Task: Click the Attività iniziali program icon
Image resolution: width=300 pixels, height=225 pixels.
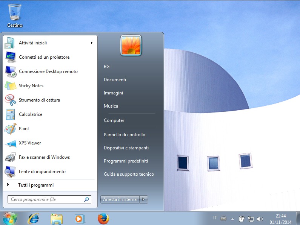Action: pos(10,43)
